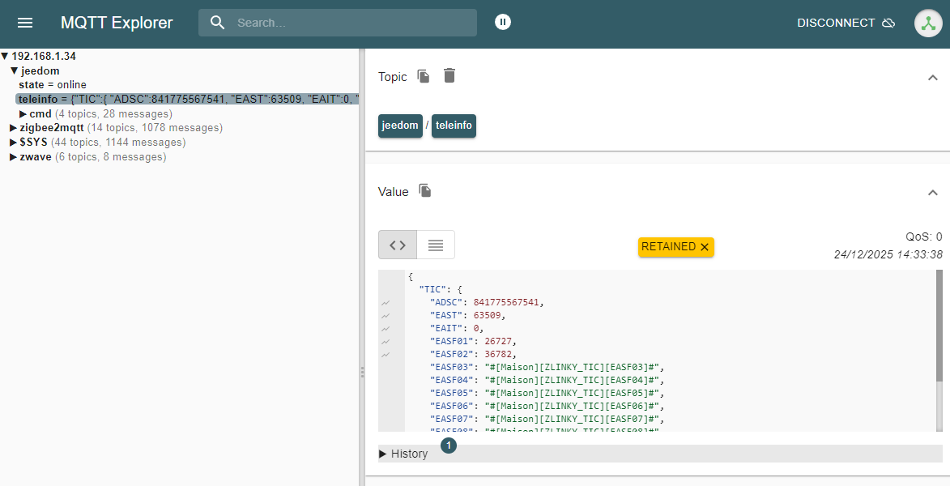
Task: Copy the topic path to clipboard
Action: (x=424, y=76)
